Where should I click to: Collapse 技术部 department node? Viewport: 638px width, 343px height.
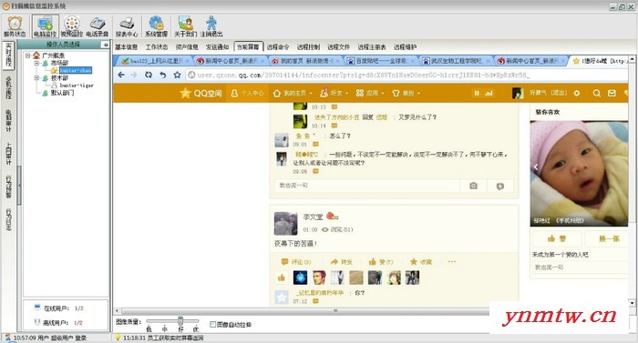[36, 77]
